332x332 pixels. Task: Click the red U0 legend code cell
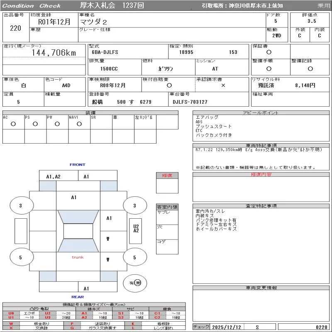pos(11,313)
